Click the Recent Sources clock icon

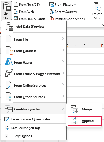51,12
